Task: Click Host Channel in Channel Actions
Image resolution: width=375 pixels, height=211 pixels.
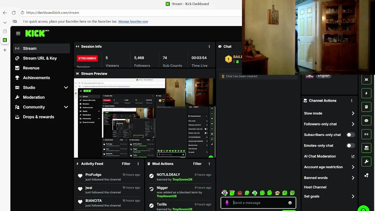Action: [315, 187]
